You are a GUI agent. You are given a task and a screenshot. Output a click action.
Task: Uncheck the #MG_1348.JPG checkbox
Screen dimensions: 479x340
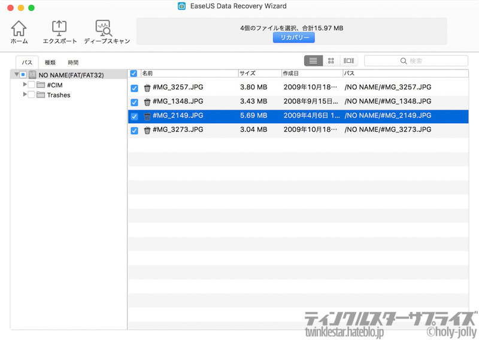pos(134,102)
